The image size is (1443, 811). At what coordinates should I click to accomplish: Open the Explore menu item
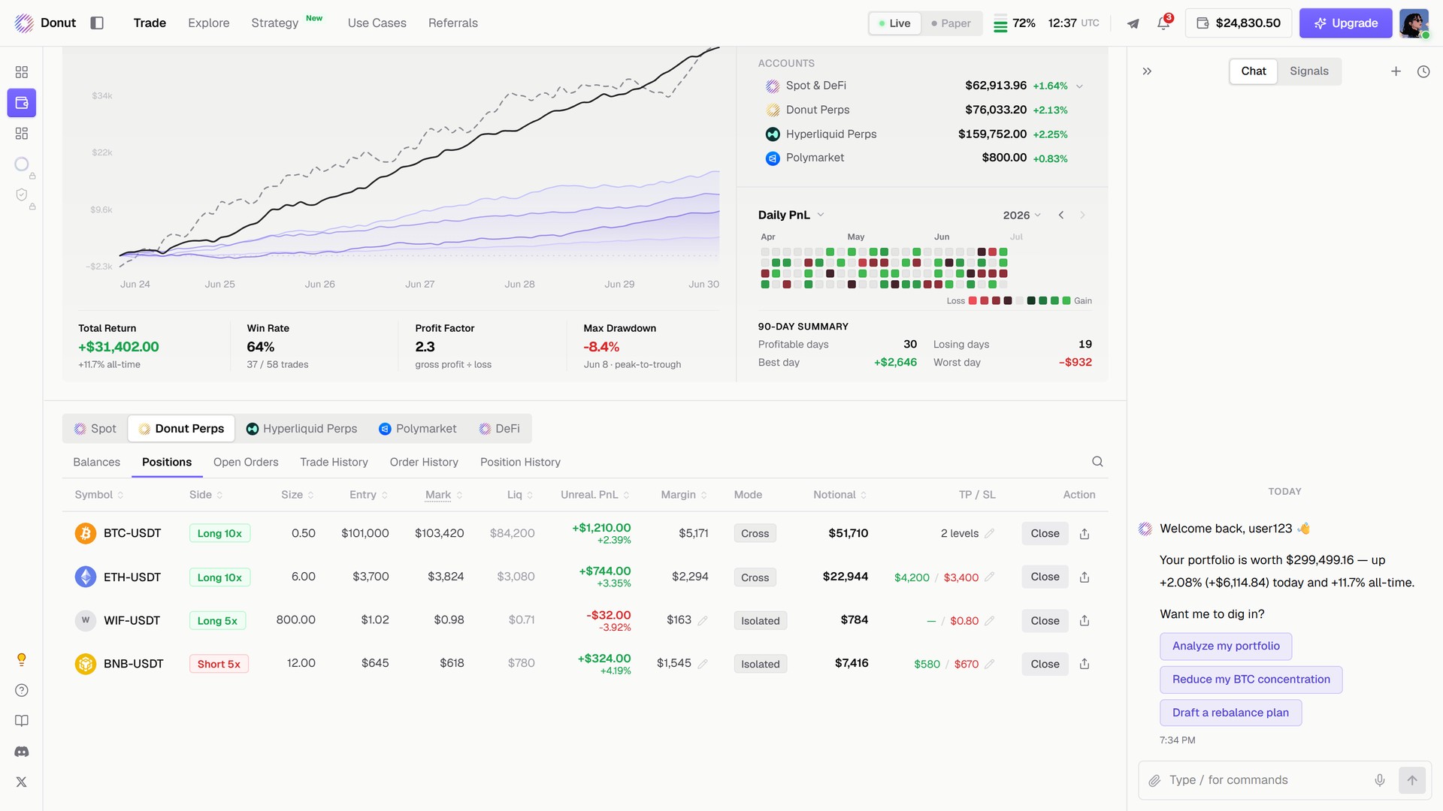[209, 23]
